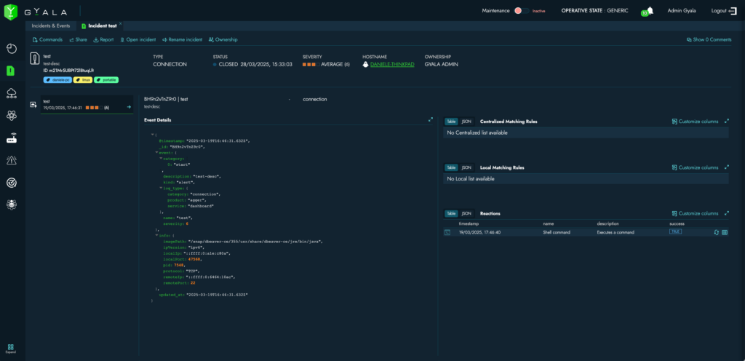
Task: Click Share in the incident toolbar
Action: click(x=78, y=39)
